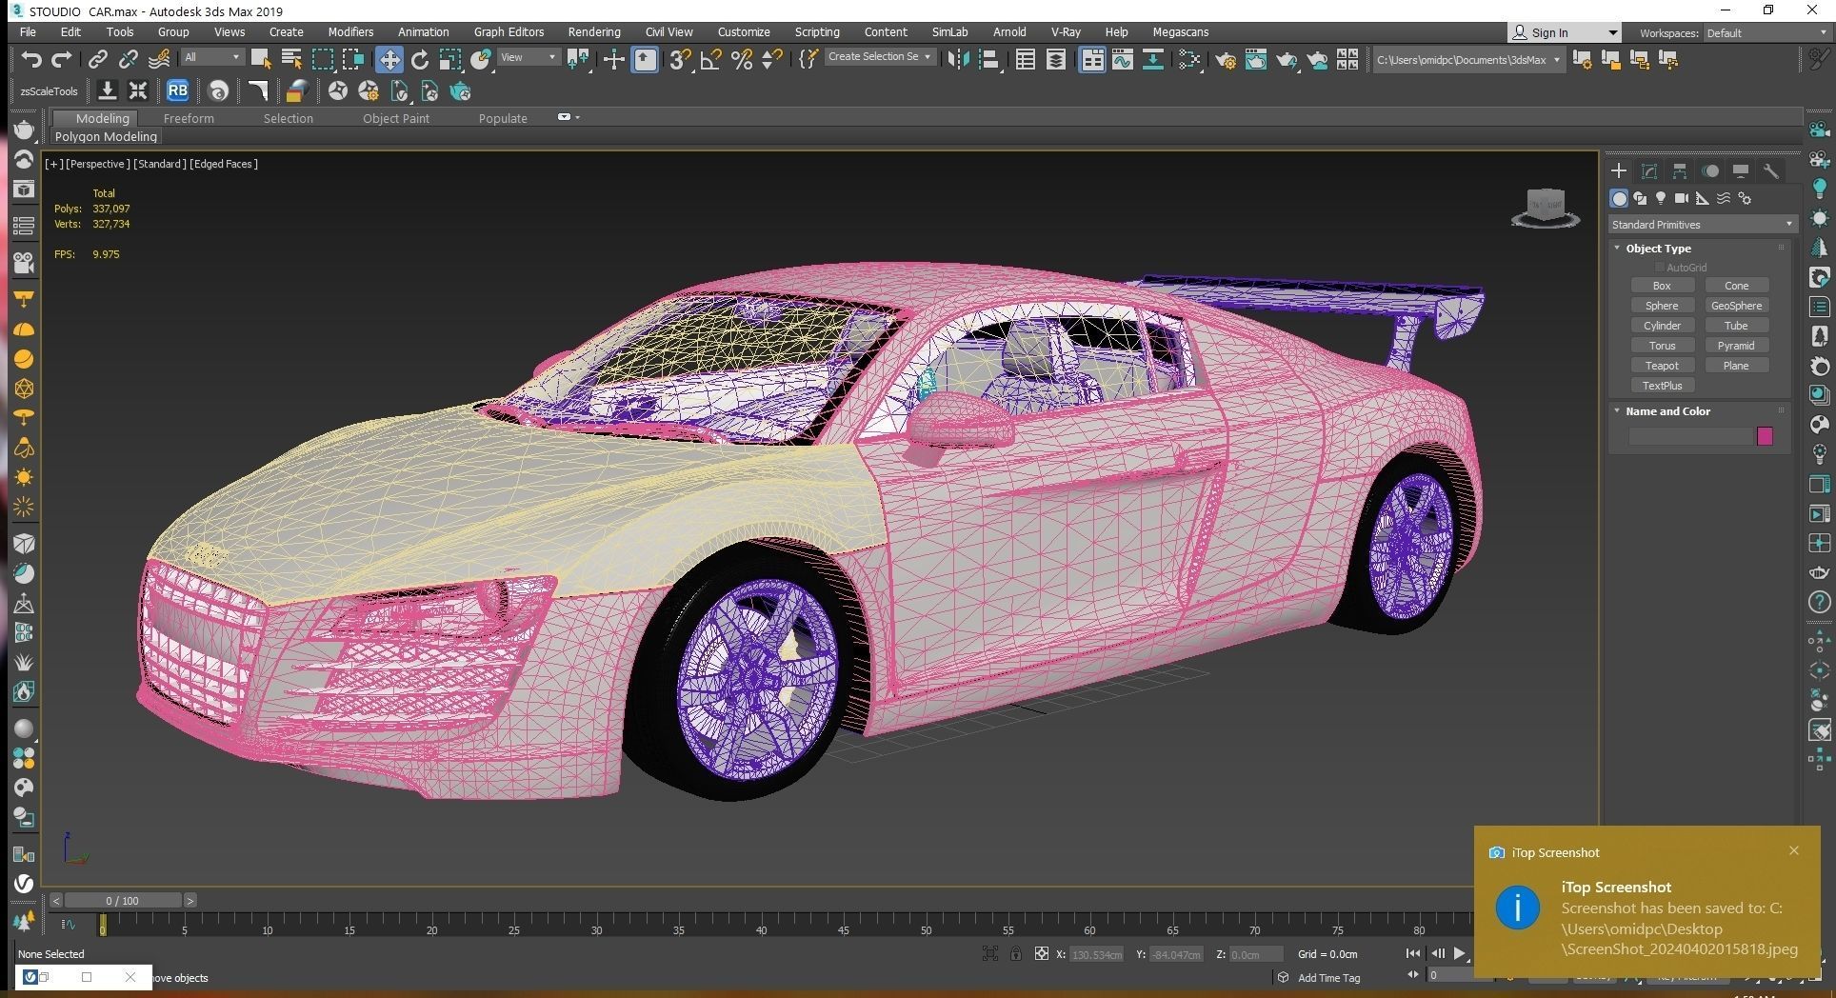Click the RB toolbar icon

[177, 91]
